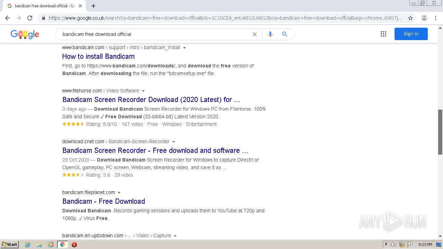This screenshot has height=249, width=443.
Task: Click the star rating of CNET result
Action: 73,175
